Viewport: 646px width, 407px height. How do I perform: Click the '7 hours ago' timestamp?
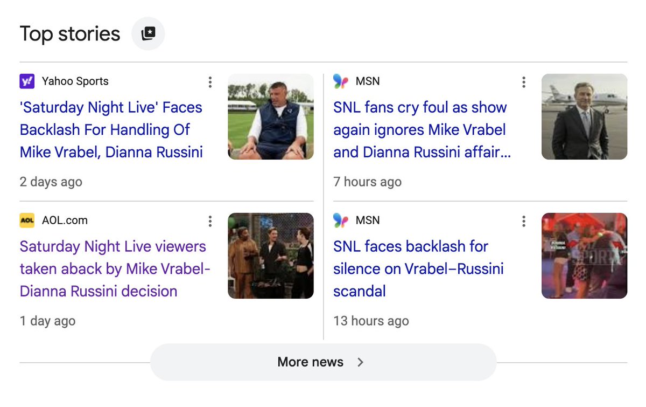[x=368, y=182]
